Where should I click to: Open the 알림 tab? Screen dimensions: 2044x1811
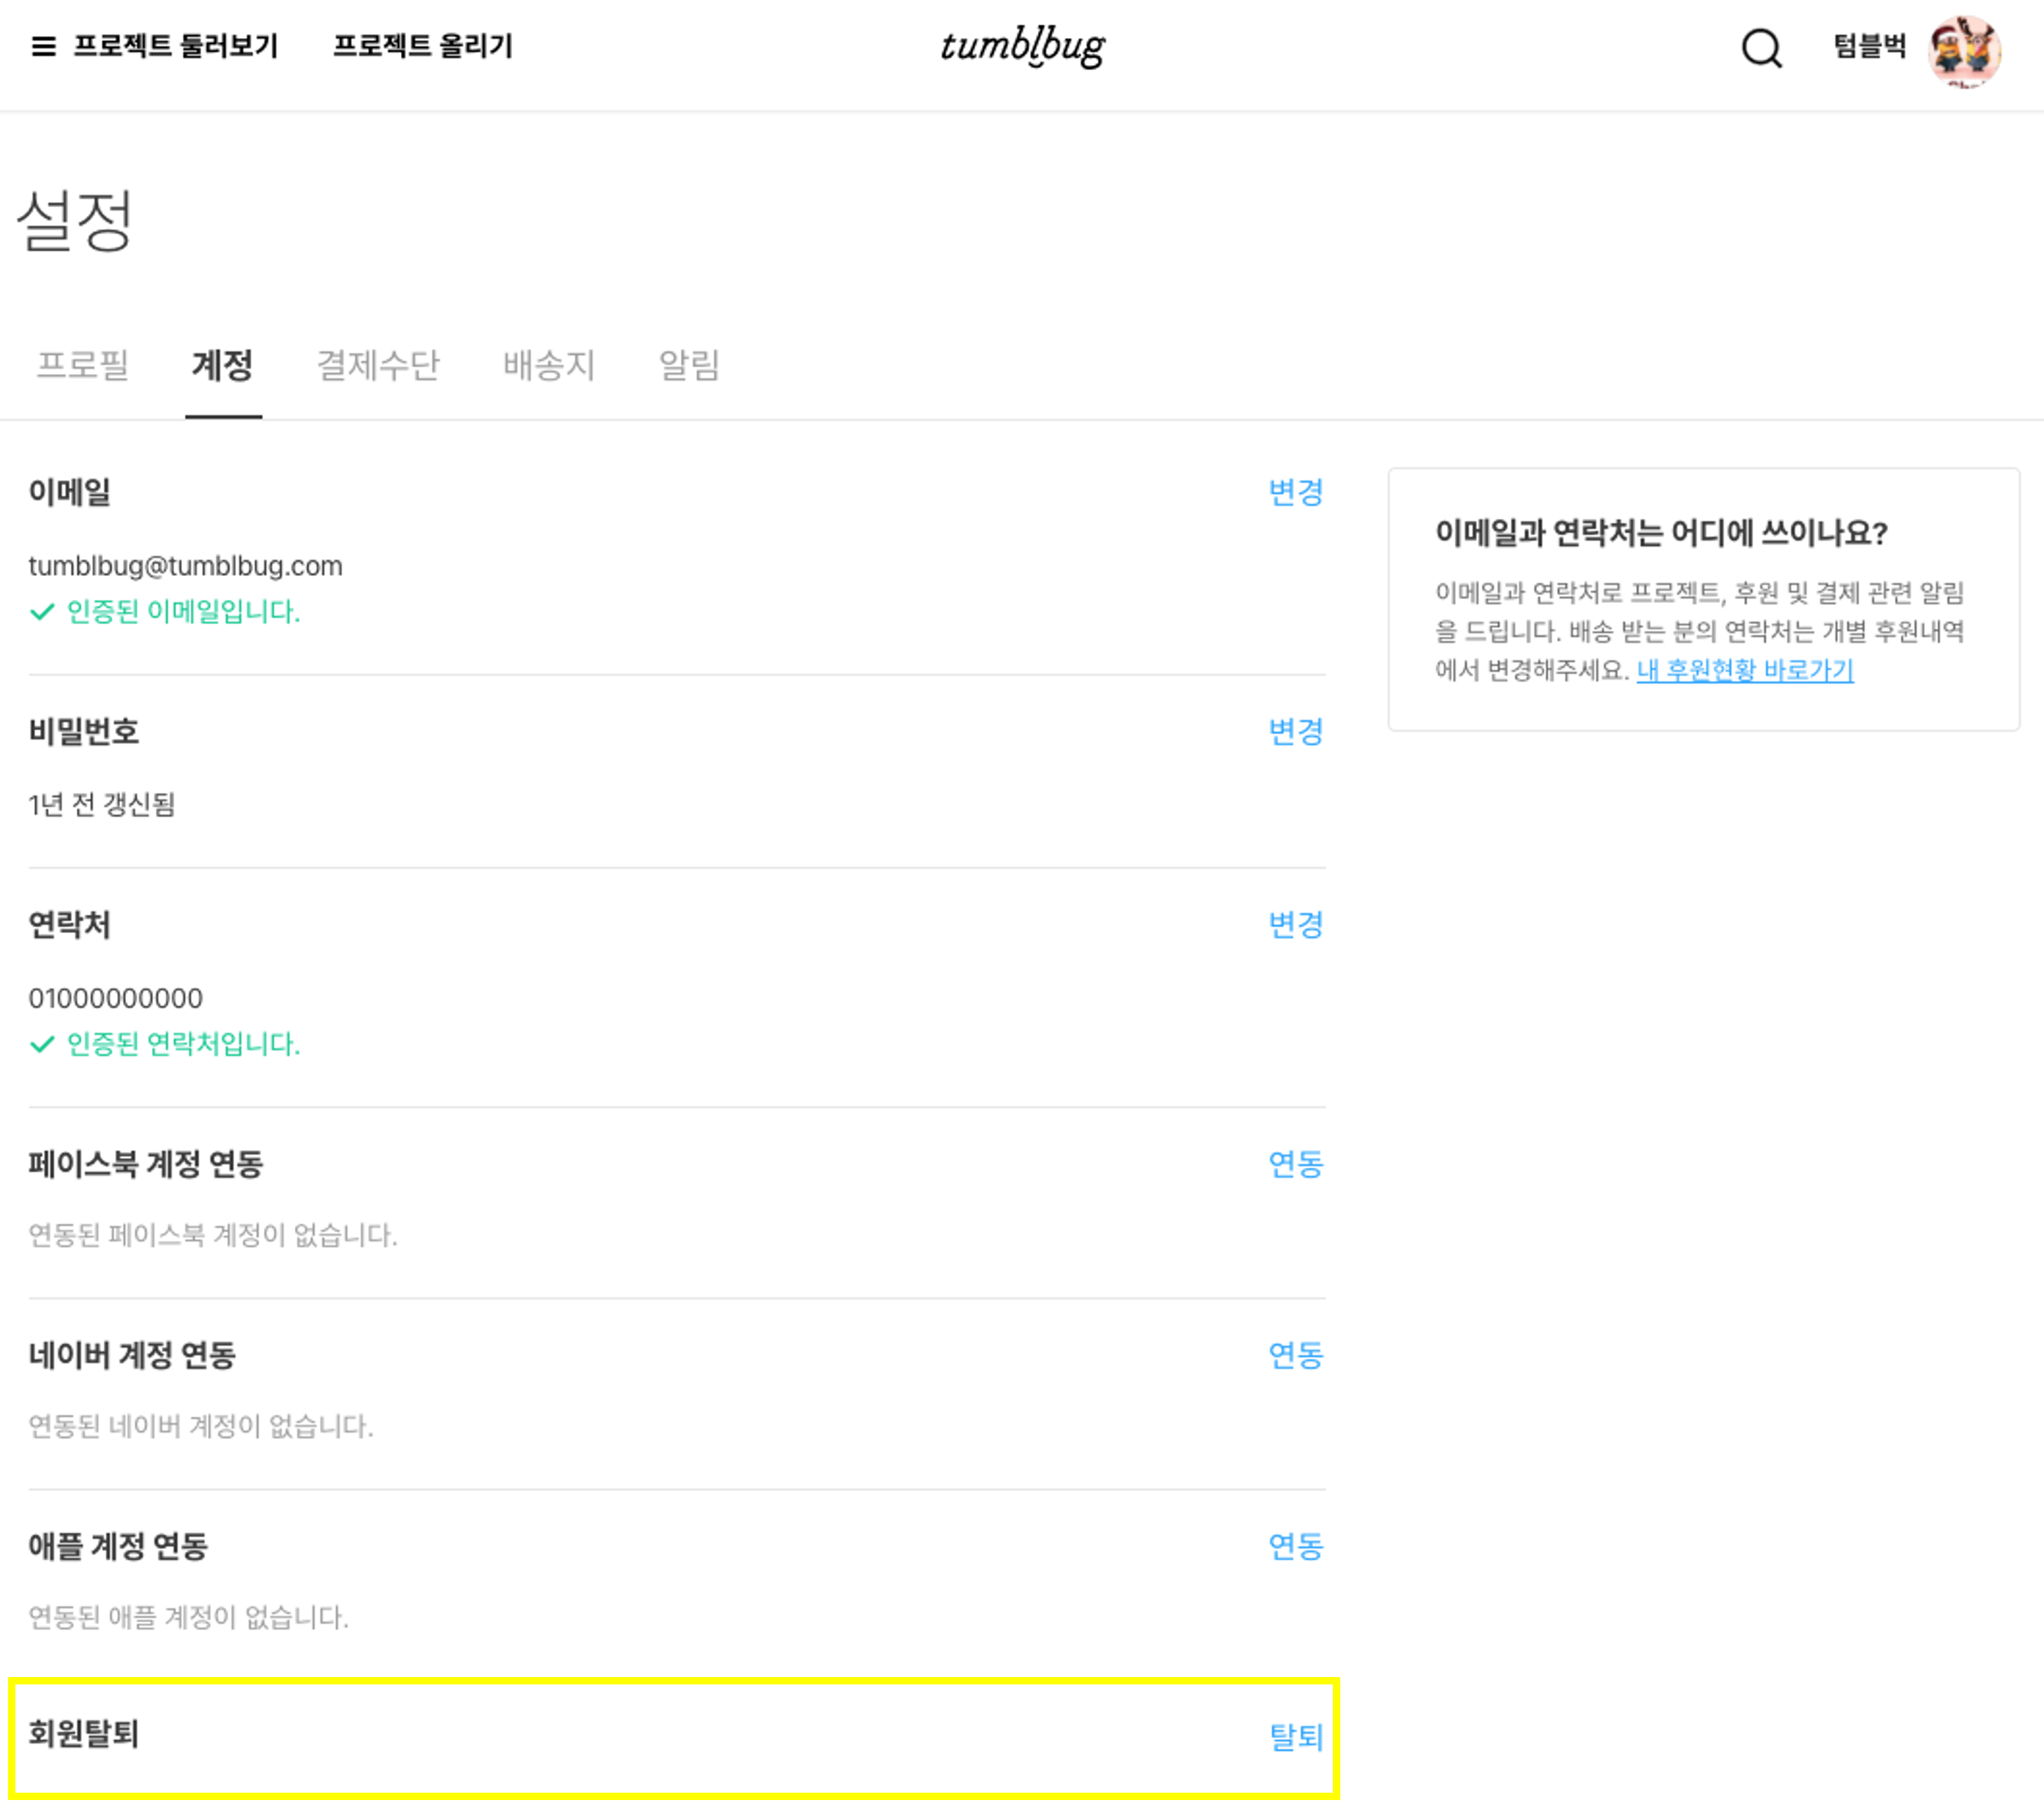click(689, 365)
